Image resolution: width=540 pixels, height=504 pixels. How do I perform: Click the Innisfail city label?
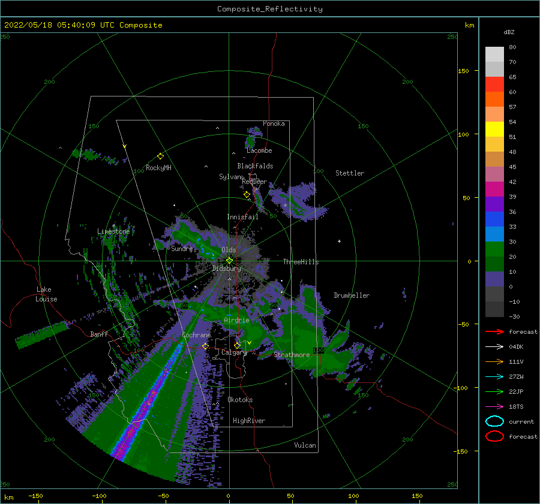pos(242,217)
